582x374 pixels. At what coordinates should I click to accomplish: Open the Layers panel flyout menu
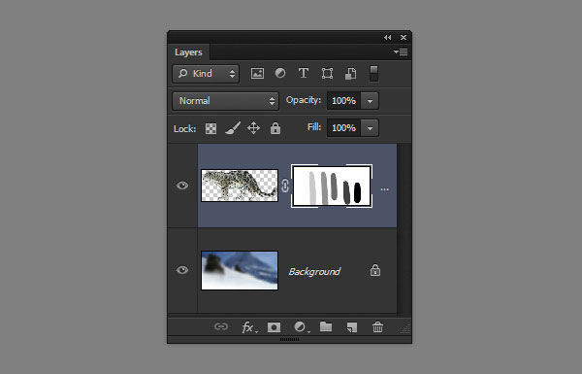tap(401, 52)
